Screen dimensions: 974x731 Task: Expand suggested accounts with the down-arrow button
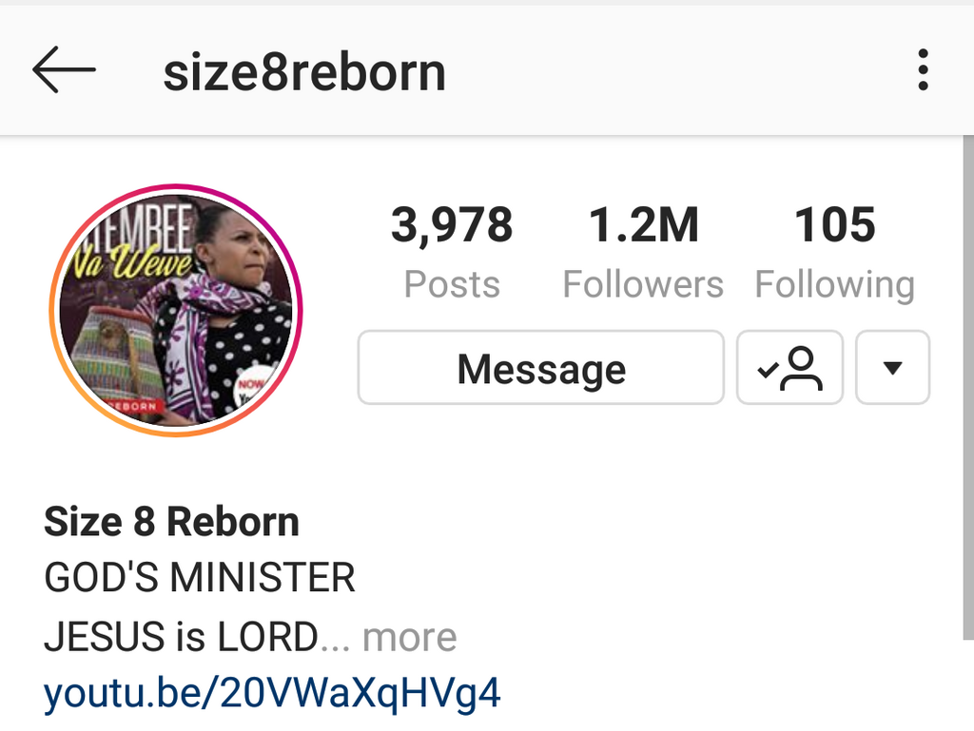[892, 367]
